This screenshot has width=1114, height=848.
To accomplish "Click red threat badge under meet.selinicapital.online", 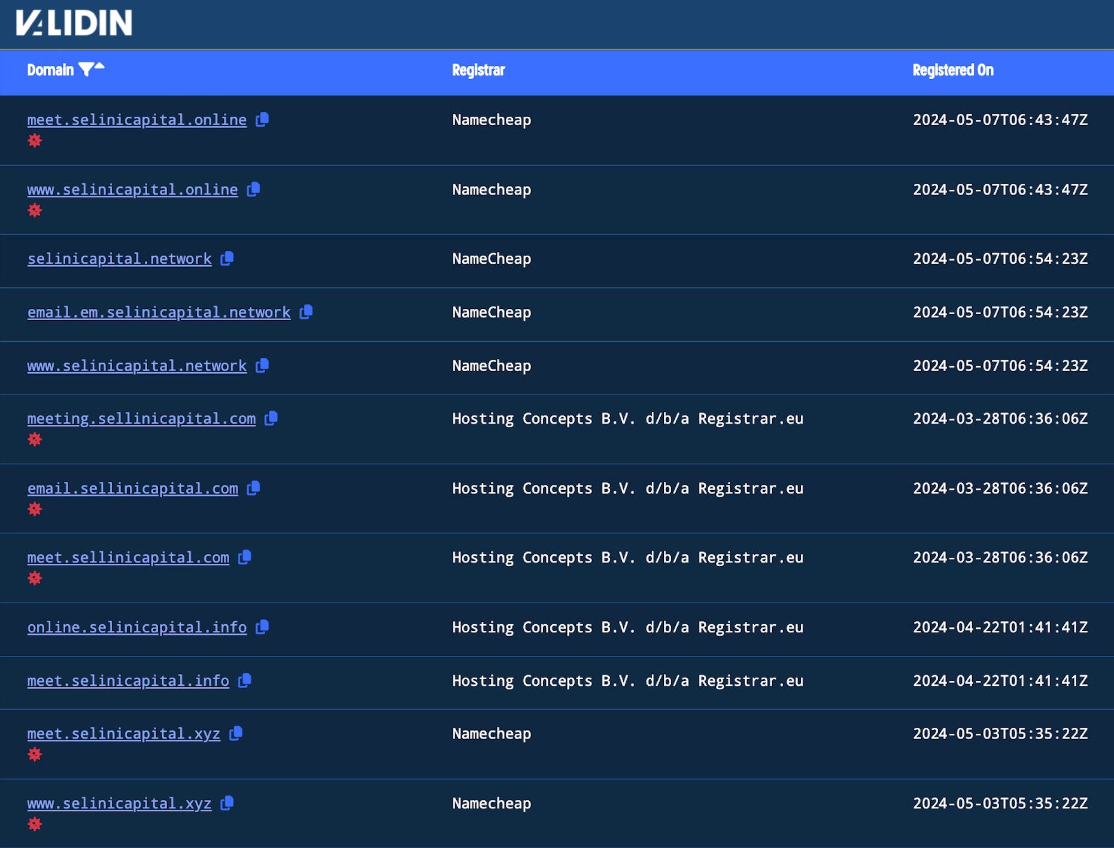I will click(35, 141).
